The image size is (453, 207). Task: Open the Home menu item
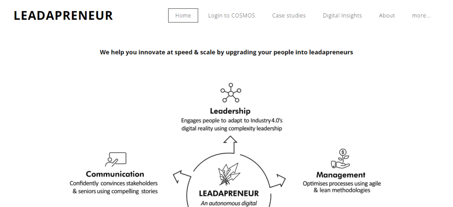pos(183,15)
